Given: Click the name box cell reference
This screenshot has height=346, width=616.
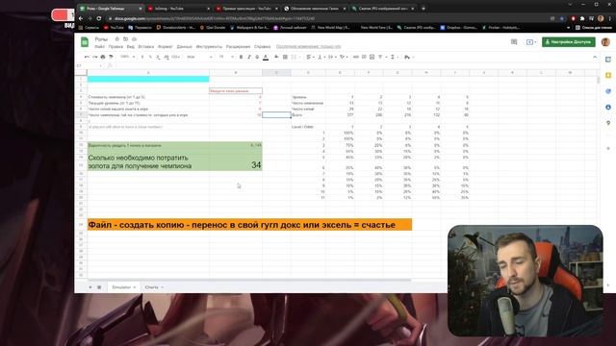Looking at the screenshot, I should (89, 65).
